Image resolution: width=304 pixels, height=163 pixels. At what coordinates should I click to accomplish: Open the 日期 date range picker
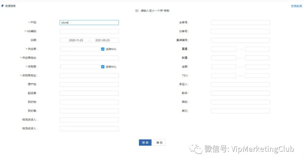(89, 40)
